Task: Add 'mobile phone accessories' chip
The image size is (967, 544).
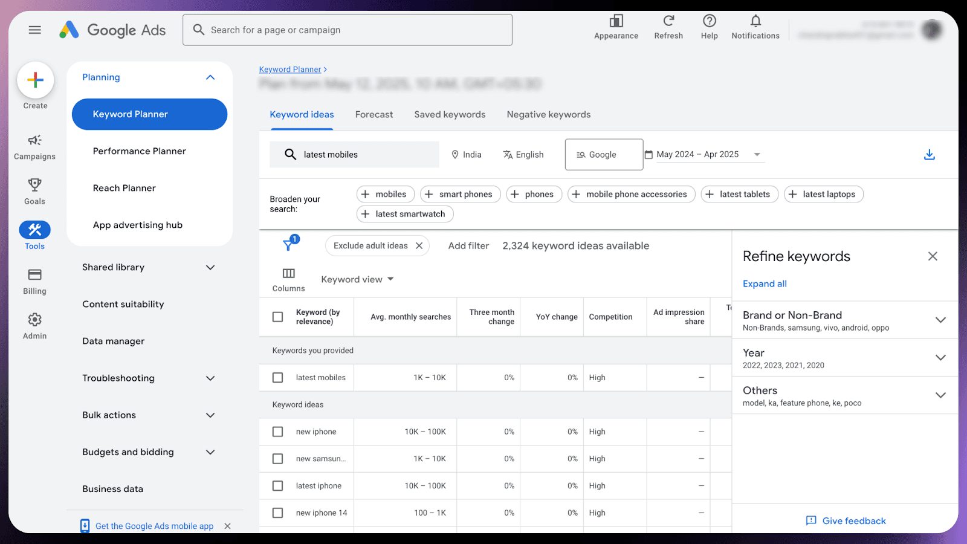Action: point(632,194)
